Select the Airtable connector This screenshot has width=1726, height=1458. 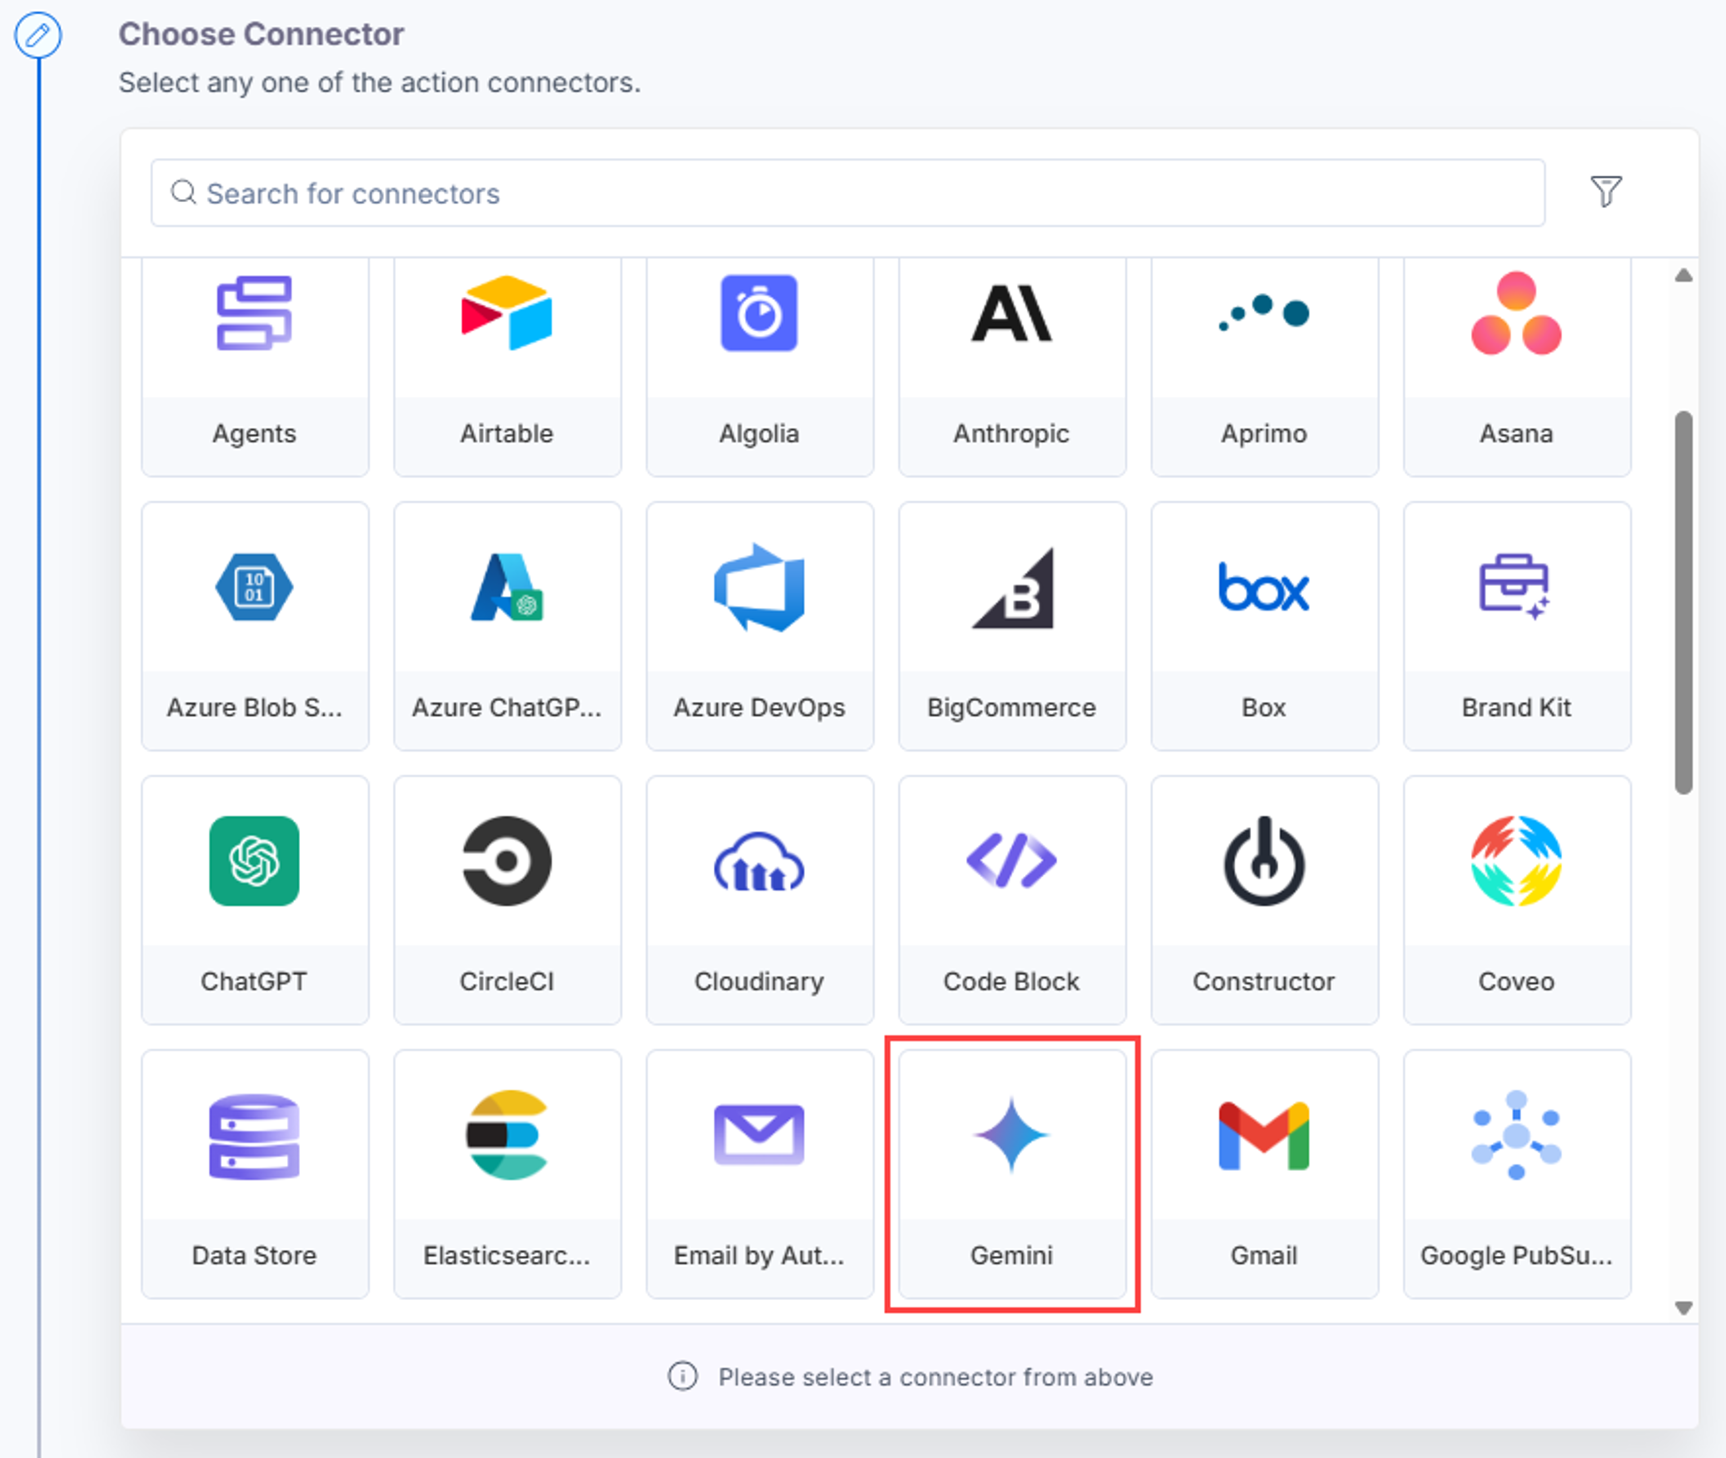point(507,367)
